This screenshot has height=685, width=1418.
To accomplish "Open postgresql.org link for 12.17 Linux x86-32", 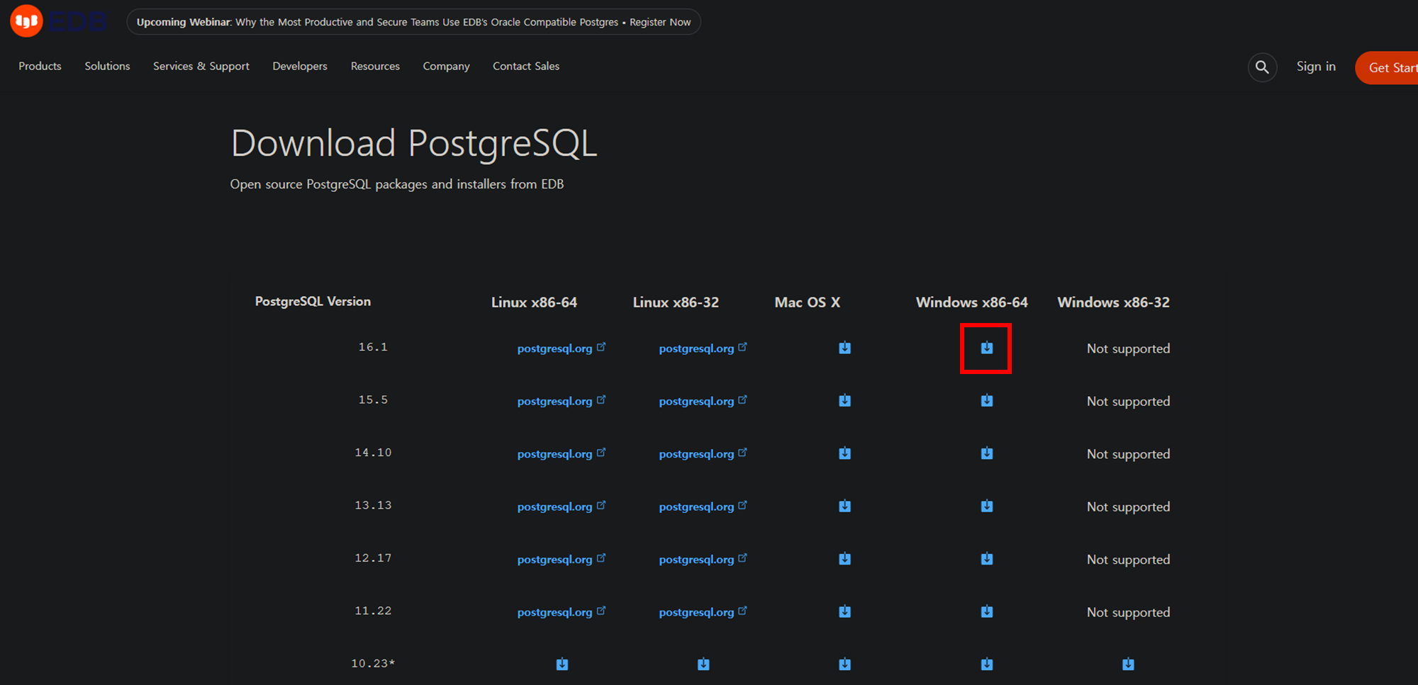I will click(x=703, y=560).
